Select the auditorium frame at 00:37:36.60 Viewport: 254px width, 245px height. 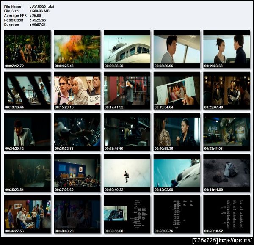[77, 173]
